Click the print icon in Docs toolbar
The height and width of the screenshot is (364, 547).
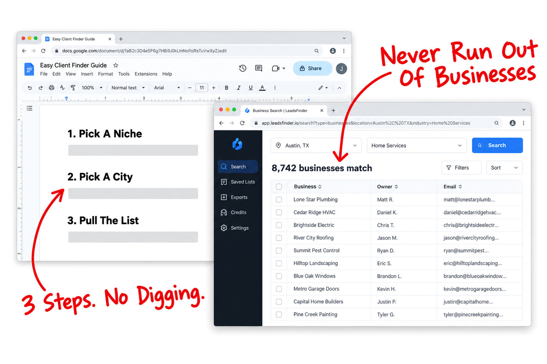point(52,88)
